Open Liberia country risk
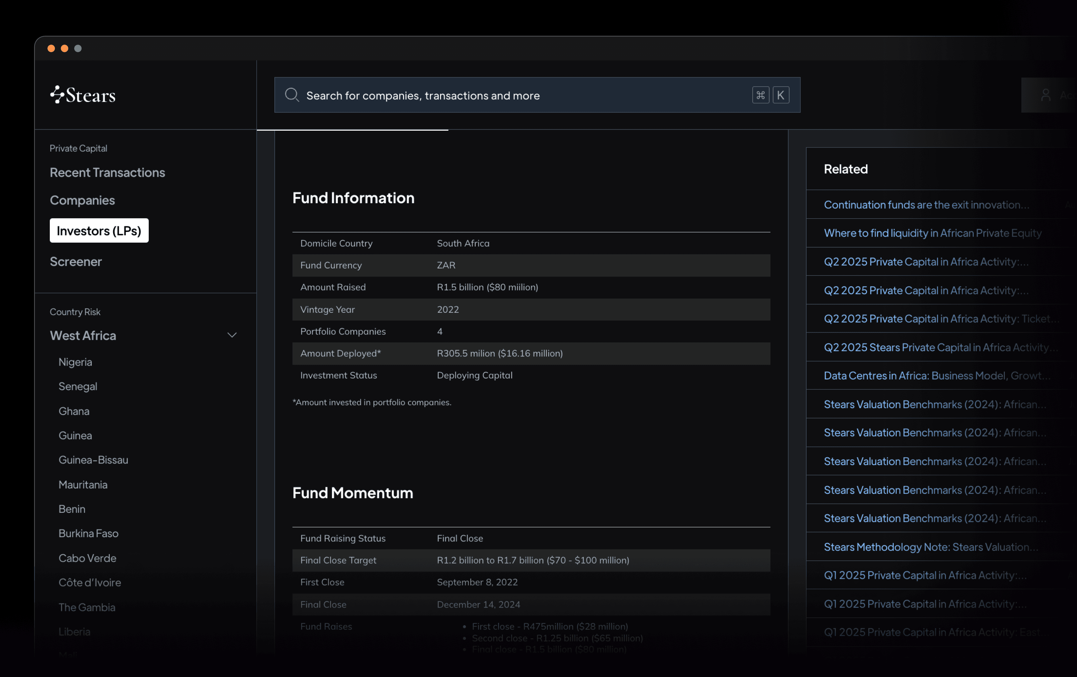This screenshot has height=677, width=1077. [x=74, y=631]
